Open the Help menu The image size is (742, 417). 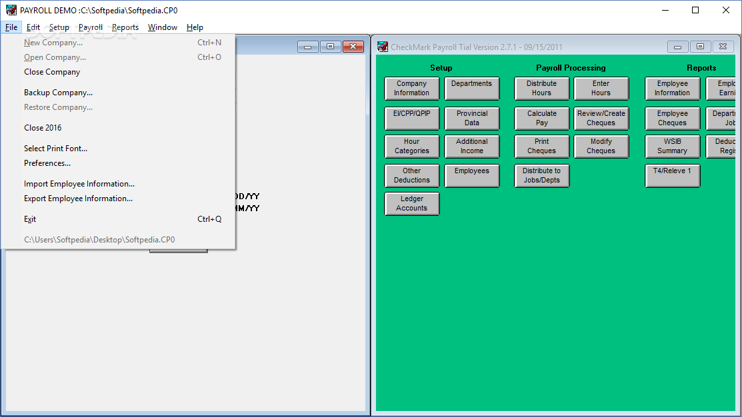tap(195, 27)
